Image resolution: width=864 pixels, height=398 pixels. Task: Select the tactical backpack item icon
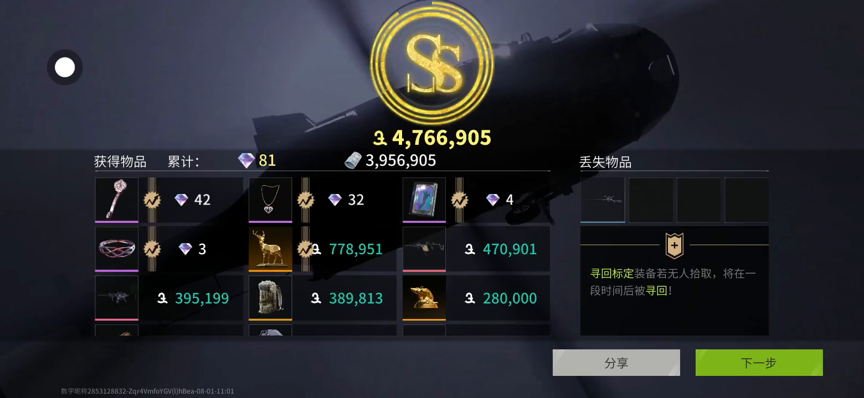pos(270,298)
